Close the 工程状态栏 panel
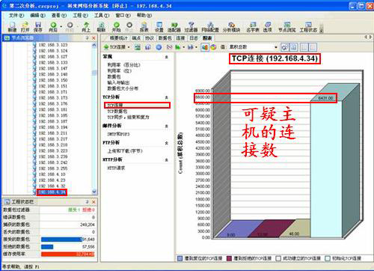The height and width of the screenshot is (271, 374). (93, 201)
